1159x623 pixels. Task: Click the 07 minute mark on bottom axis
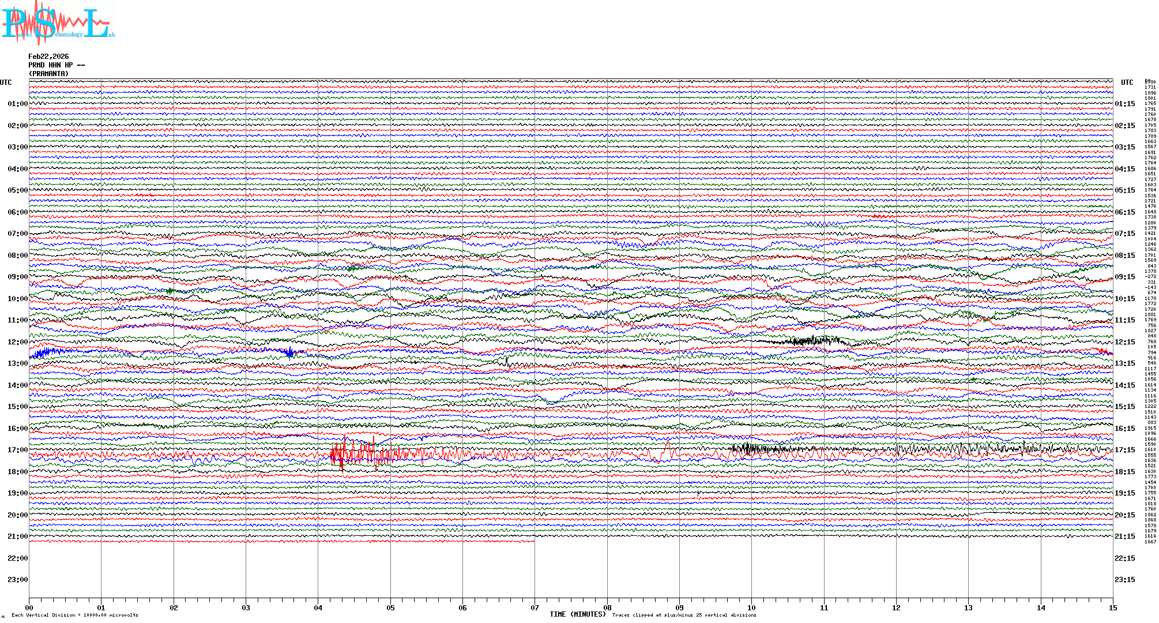pyautogui.click(x=535, y=607)
